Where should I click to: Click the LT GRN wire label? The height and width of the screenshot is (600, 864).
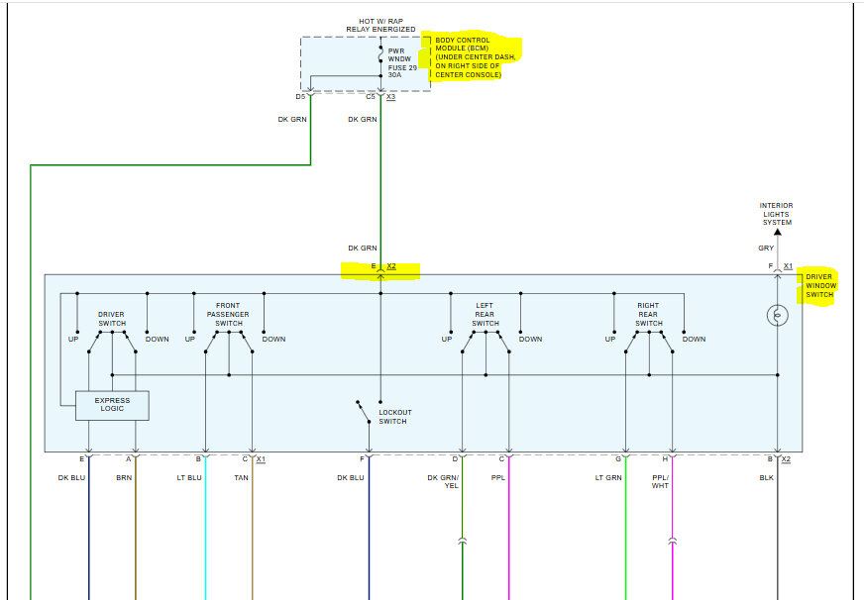(608, 478)
